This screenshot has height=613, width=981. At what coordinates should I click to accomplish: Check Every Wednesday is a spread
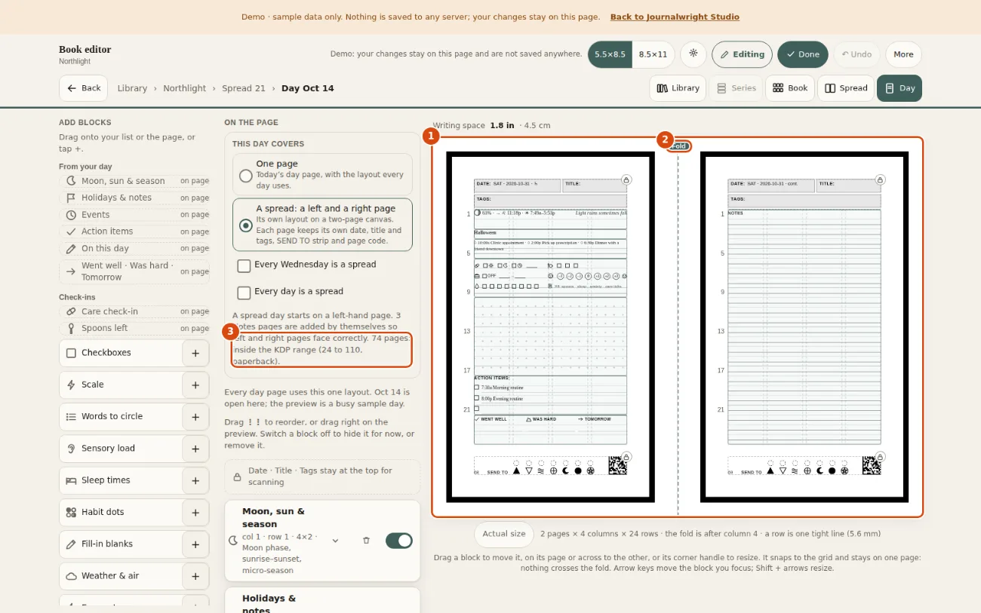tap(244, 265)
